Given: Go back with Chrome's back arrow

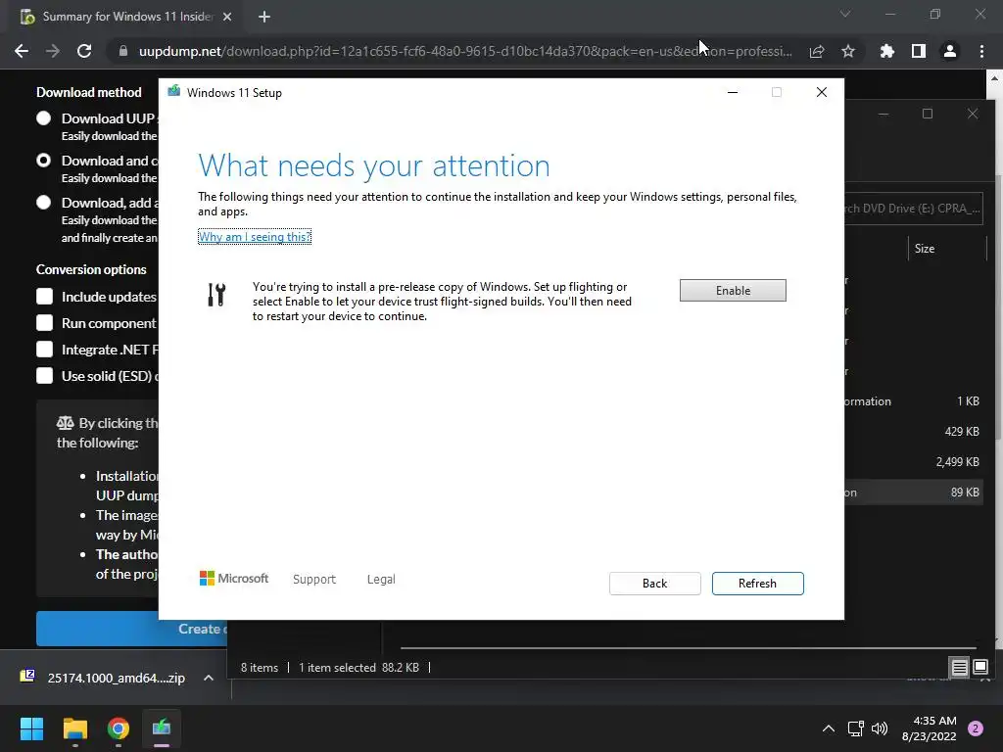Looking at the screenshot, I should 22,51.
